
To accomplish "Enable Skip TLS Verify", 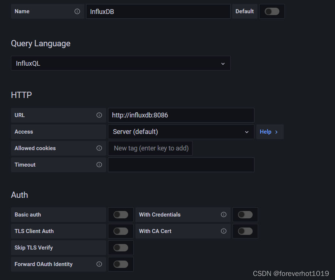I will point(120,247).
